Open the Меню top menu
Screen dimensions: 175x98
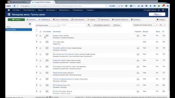(41, 10)
